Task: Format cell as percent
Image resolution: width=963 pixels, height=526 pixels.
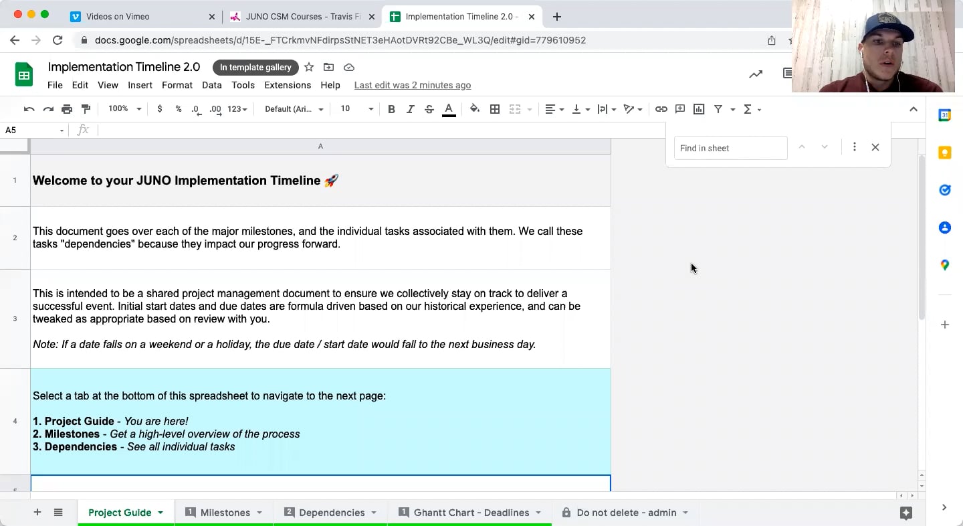Action: (x=179, y=109)
